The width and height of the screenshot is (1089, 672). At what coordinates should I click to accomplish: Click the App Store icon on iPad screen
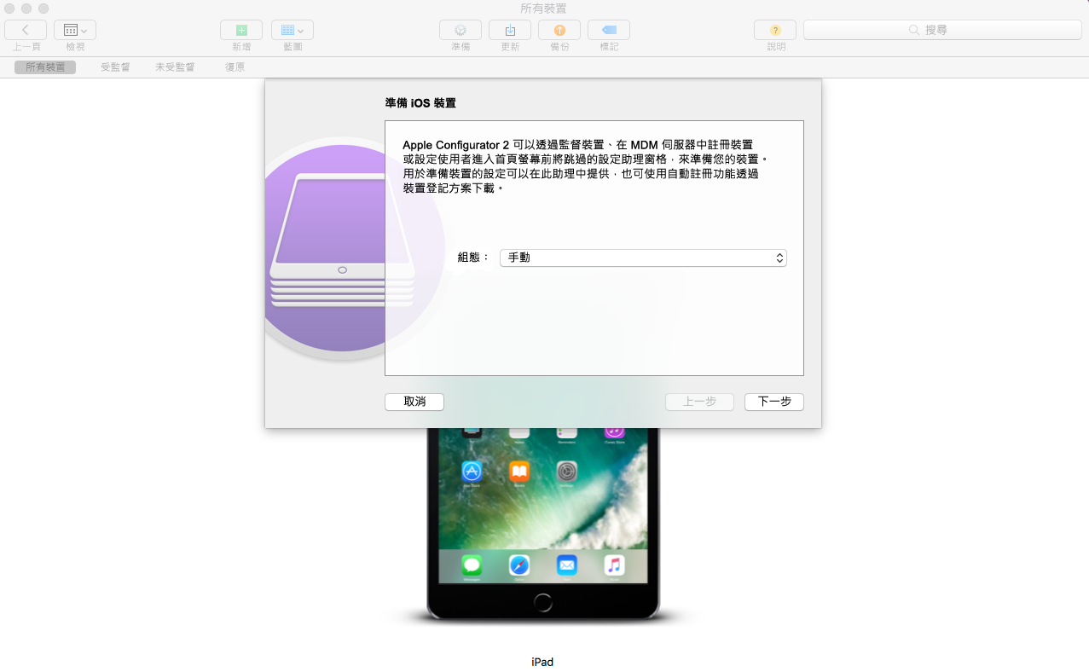[472, 472]
